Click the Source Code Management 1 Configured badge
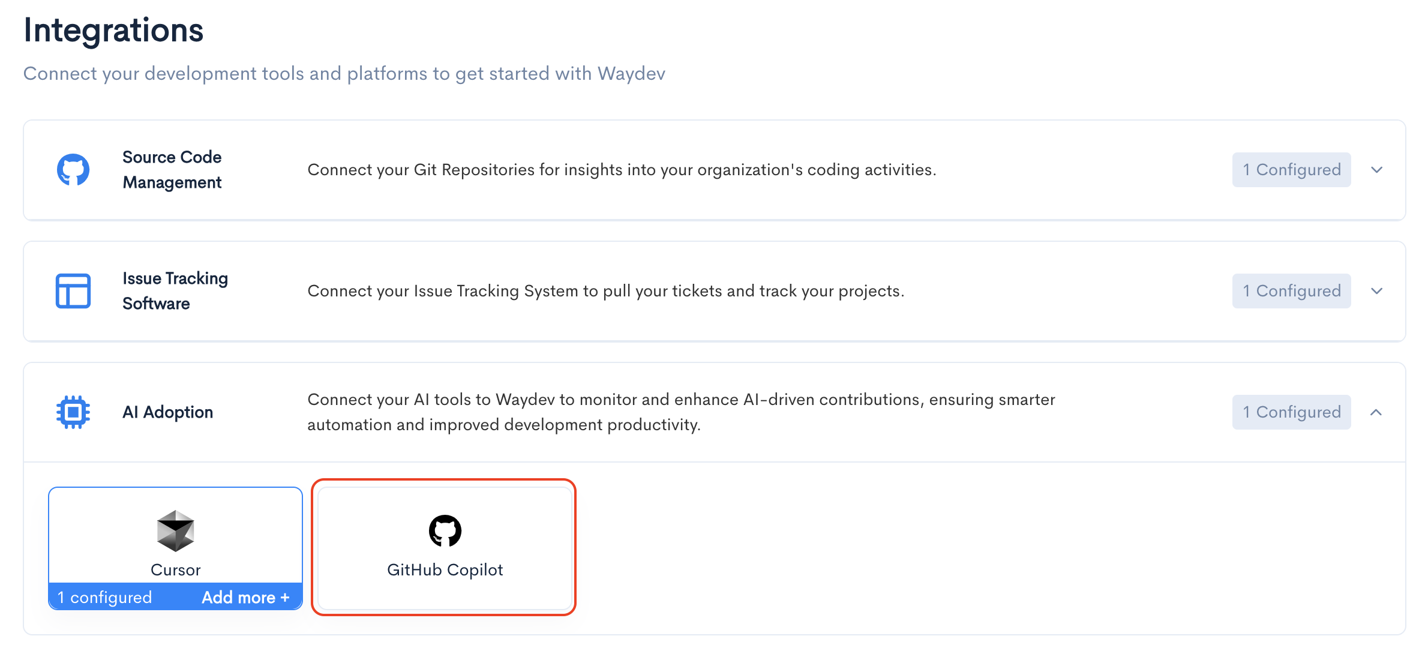The height and width of the screenshot is (666, 1428). tap(1291, 170)
